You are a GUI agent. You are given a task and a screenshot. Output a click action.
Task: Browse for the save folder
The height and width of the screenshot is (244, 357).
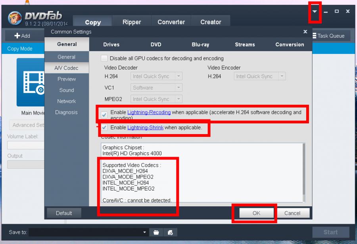click(156, 232)
